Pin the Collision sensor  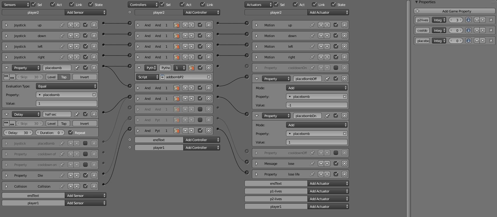point(62,186)
